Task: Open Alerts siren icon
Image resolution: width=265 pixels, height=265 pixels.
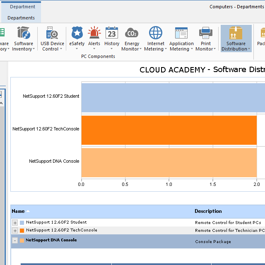Action: click(x=94, y=33)
